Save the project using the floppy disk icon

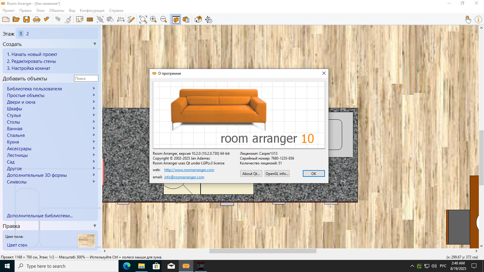[x=26, y=19]
